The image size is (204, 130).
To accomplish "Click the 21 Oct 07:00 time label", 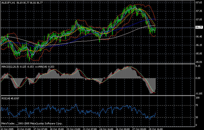I will [x=90, y=129].
